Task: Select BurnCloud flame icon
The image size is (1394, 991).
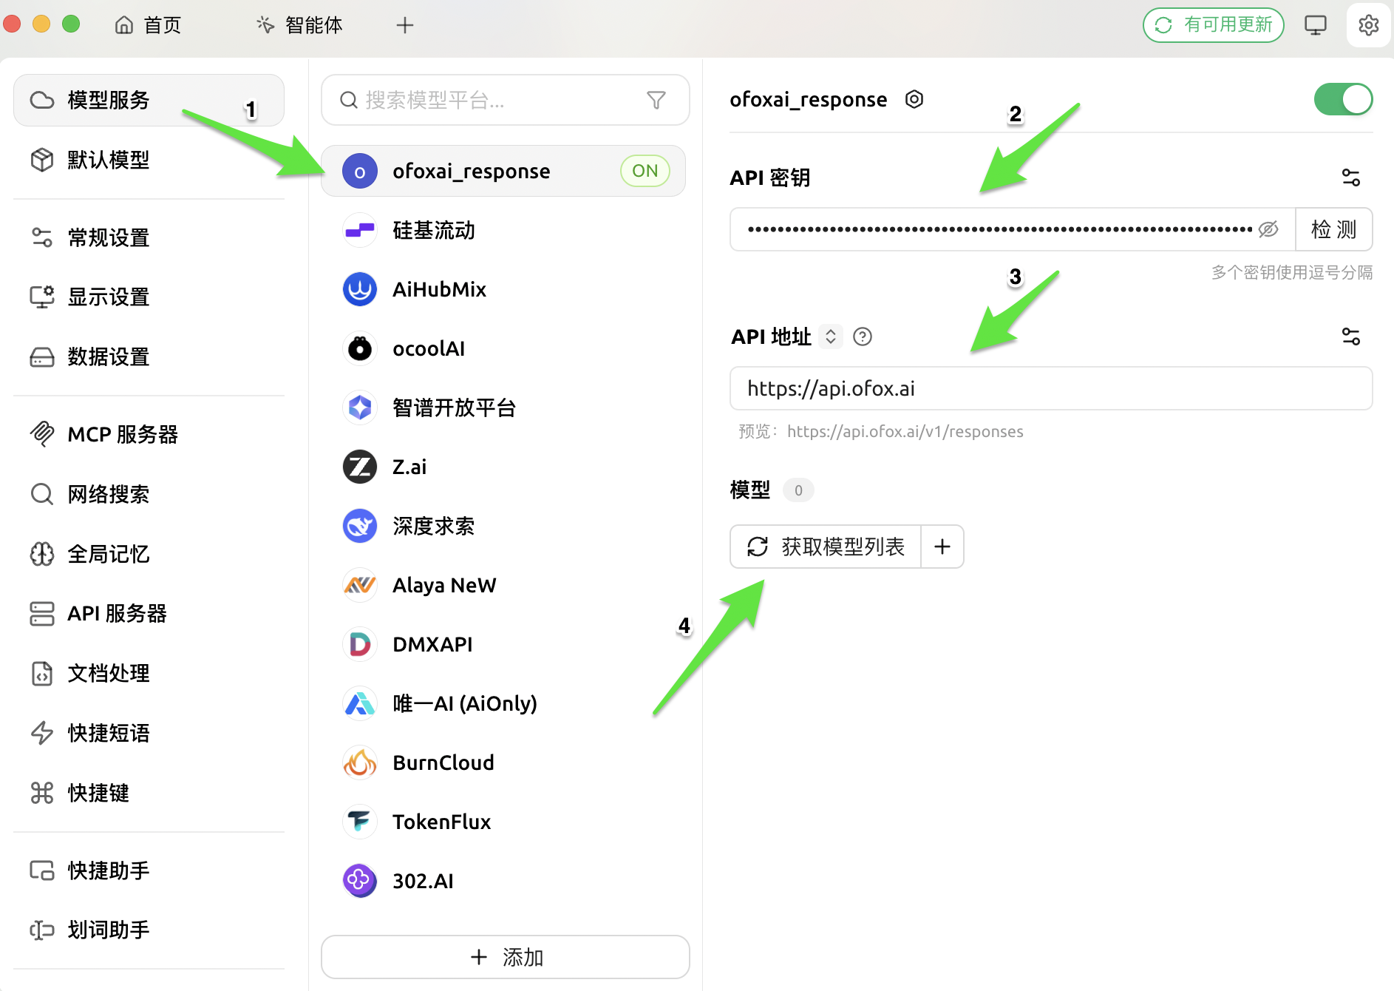Action: 360,762
